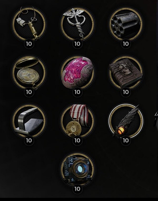The height and width of the screenshot is (201, 158).
Task: Select the whistle and dice trait icon
Action: 29,24
